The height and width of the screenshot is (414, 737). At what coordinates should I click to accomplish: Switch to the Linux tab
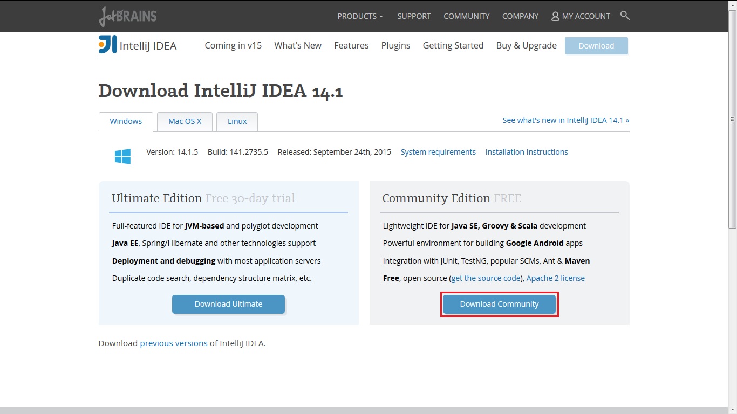tap(237, 121)
